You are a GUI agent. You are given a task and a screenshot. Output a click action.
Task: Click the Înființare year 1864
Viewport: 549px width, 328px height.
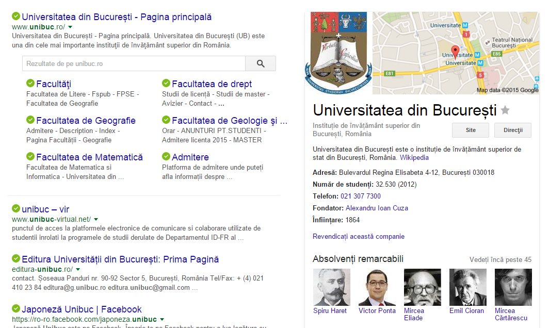[352, 220]
